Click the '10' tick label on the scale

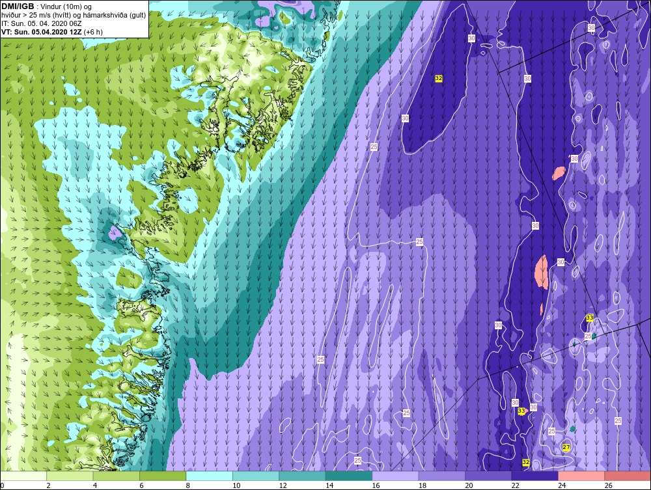236,485
